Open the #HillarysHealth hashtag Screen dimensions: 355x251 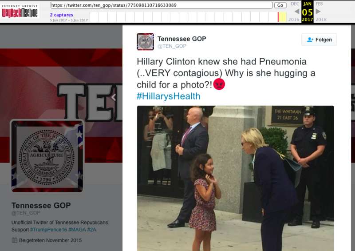pos(169,96)
